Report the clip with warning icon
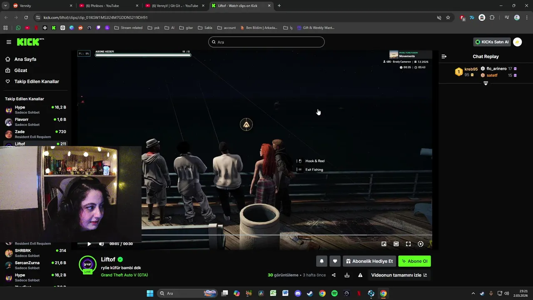 pos(360,275)
